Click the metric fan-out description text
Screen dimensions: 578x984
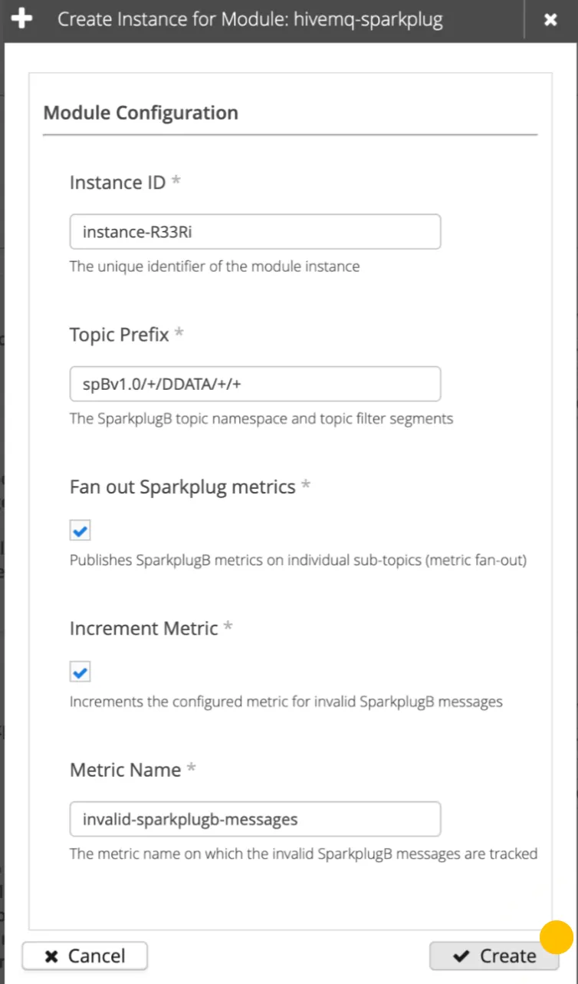point(298,560)
